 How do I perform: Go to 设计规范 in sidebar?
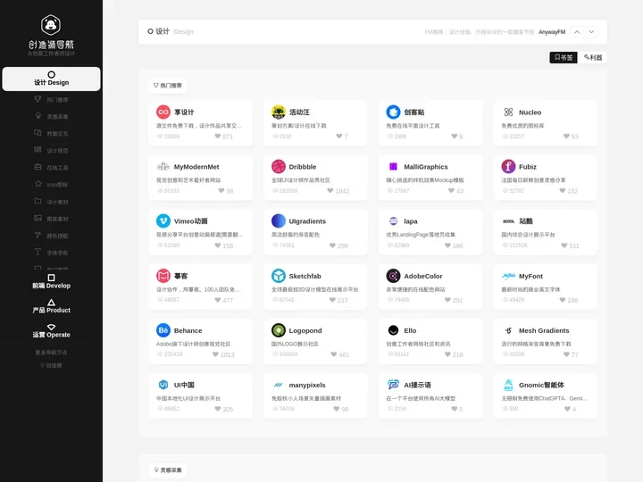coord(51,151)
